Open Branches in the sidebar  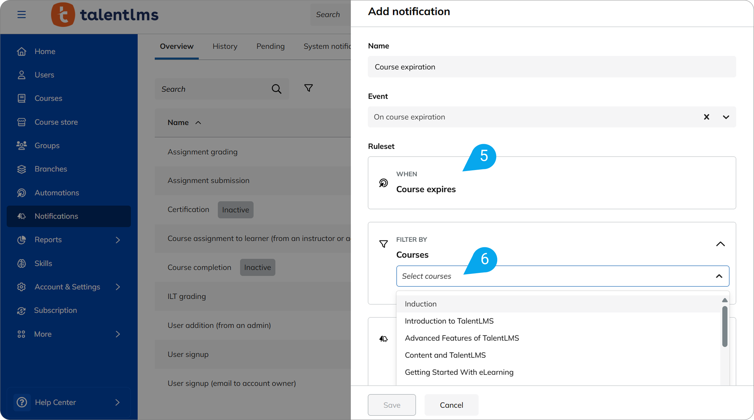click(x=51, y=169)
